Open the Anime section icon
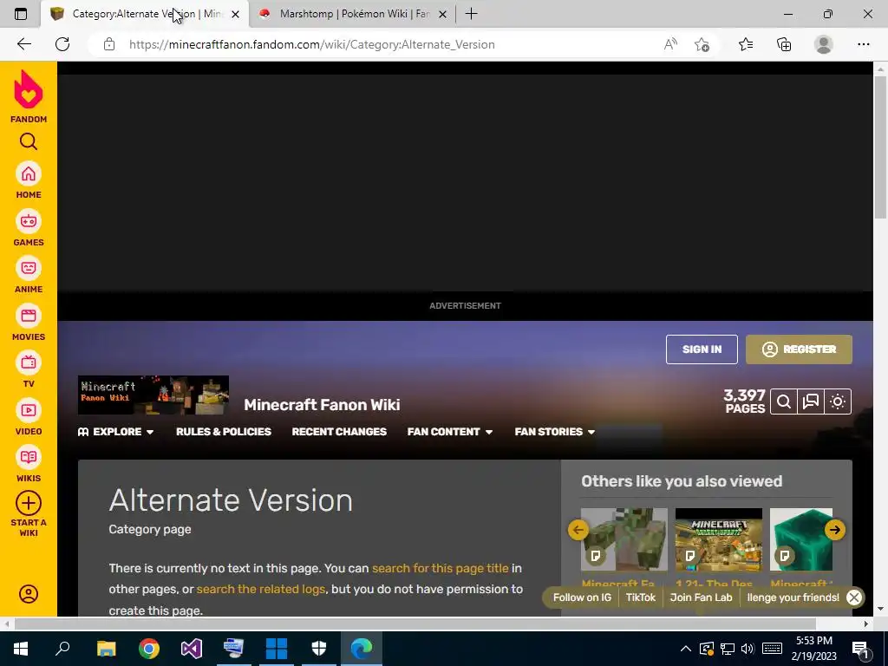The image size is (888, 666). tap(29, 269)
